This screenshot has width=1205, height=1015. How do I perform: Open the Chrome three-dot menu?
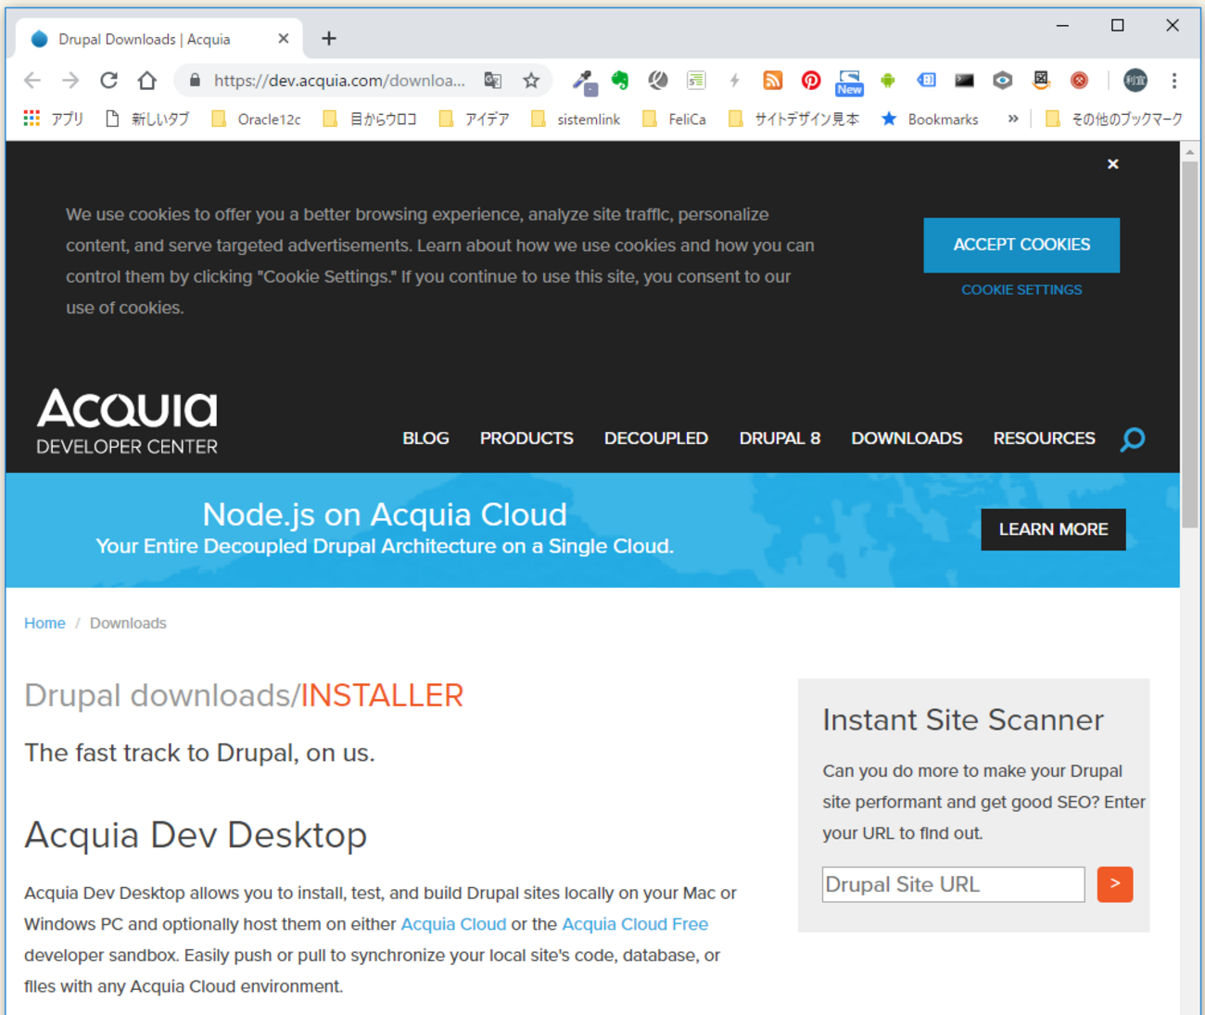[1174, 81]
